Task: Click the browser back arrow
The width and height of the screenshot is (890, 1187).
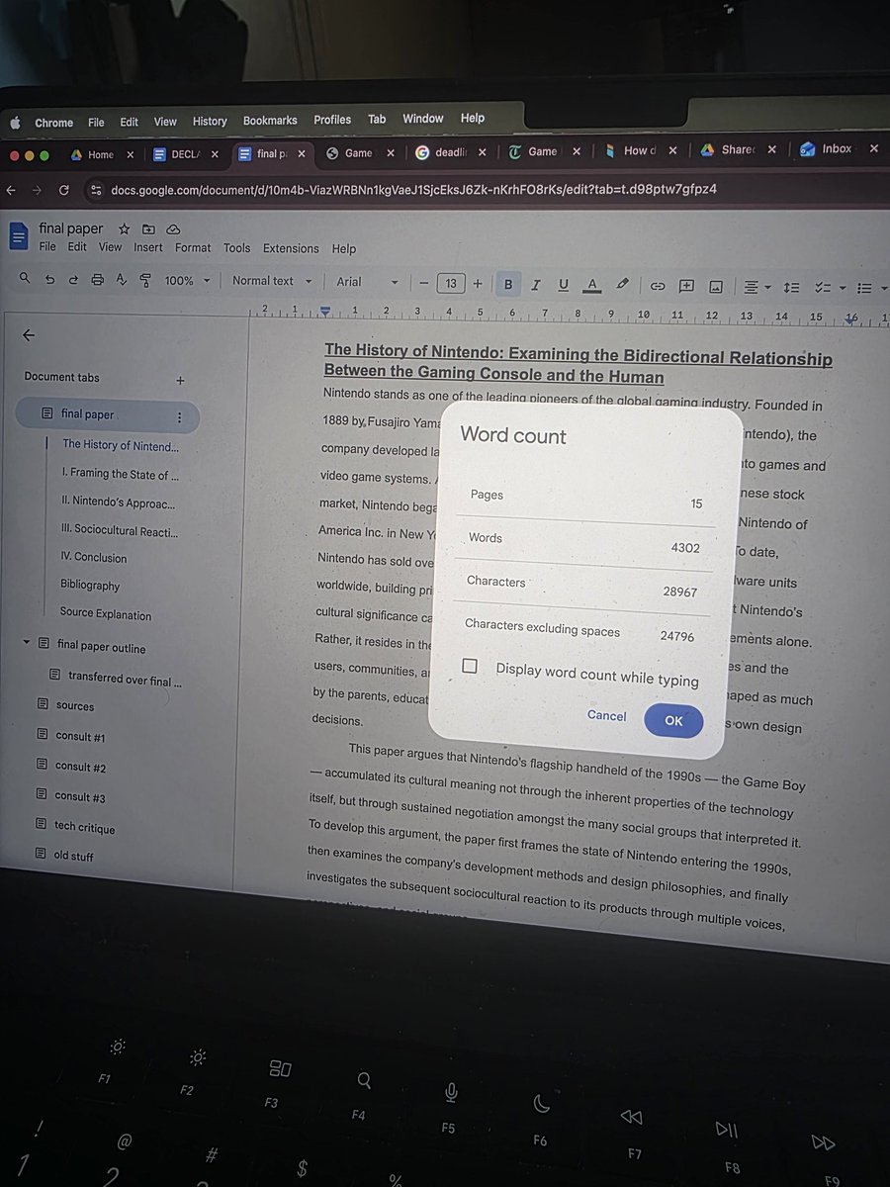Action: tap(11, 189)
